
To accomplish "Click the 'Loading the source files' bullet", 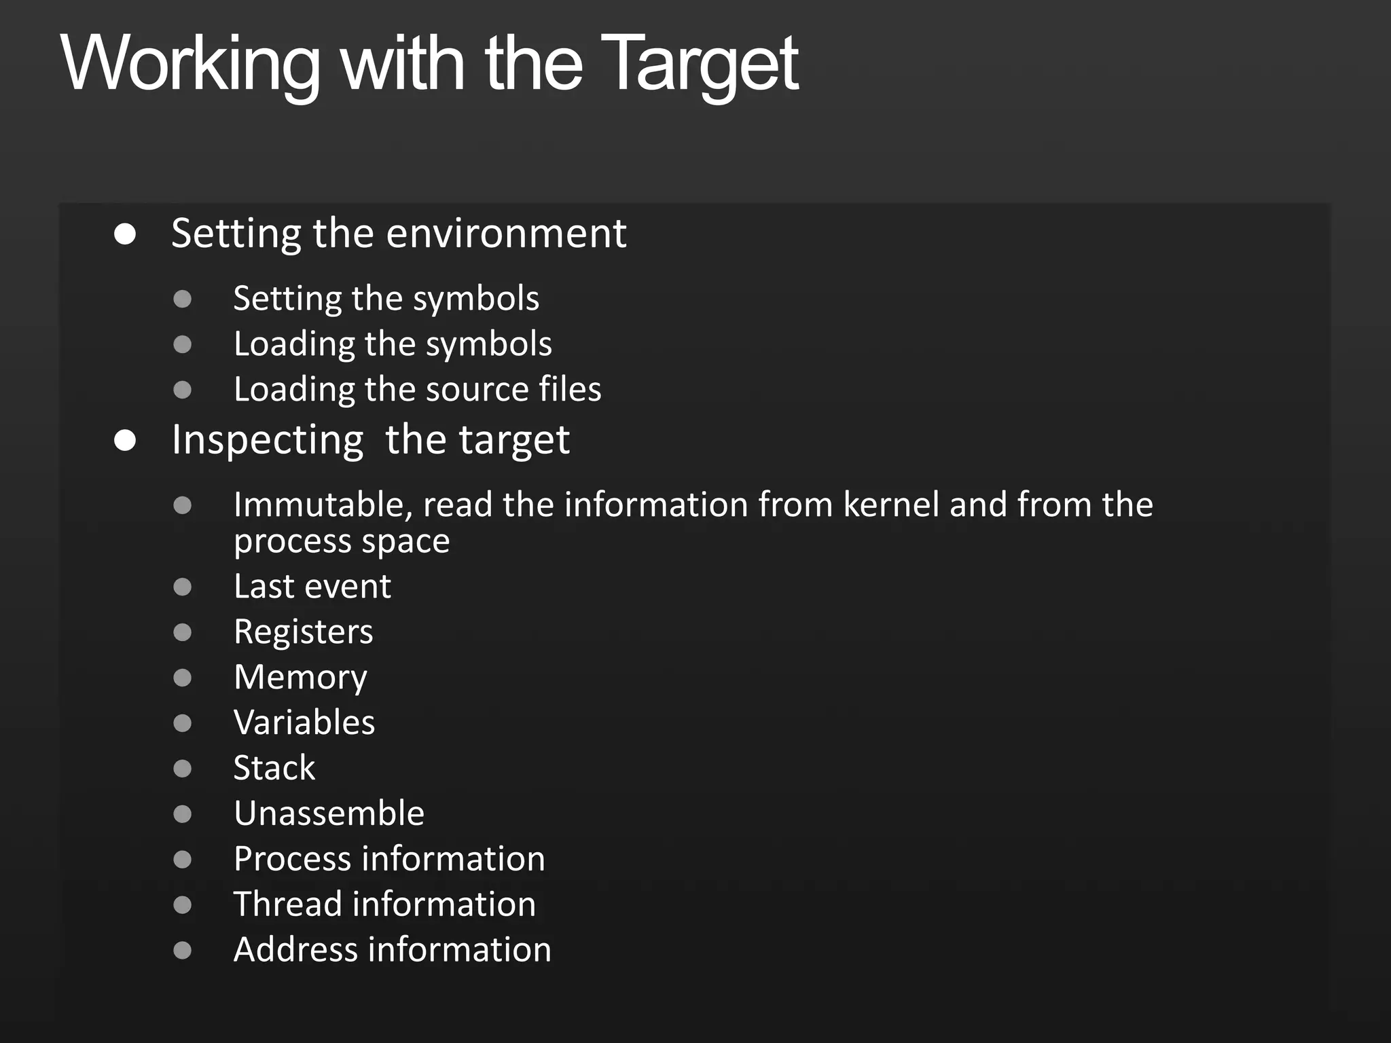I will pyautogui.click(x=417, y=390).
